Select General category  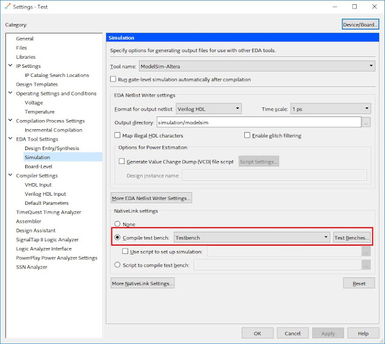point(25,38)
